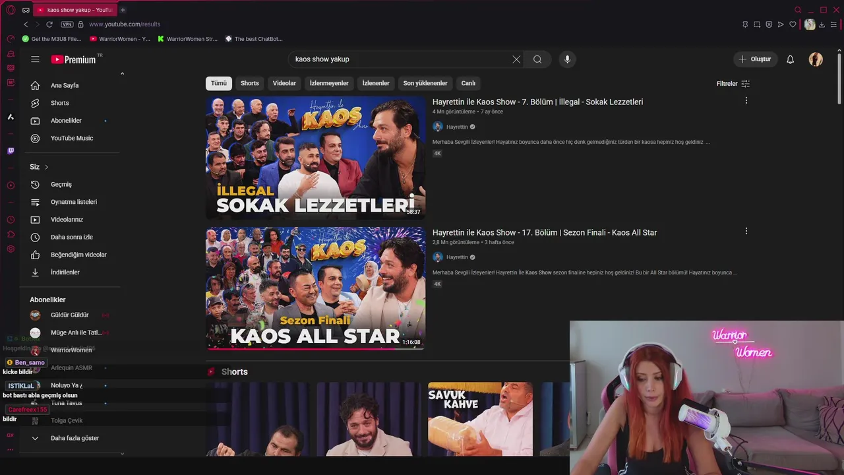The width and height of the screenshot is (844, 475).
Task: Click the Opera pinboard pin icon
Action: coord(745,24)
